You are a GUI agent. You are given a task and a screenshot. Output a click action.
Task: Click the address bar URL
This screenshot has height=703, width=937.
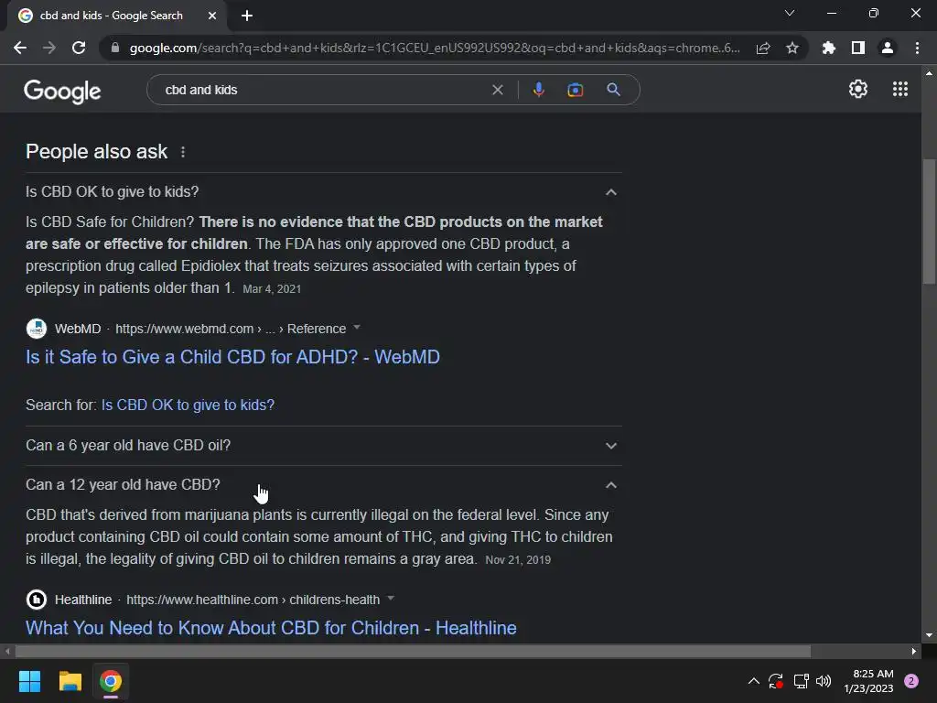click(x=435, y=48)
